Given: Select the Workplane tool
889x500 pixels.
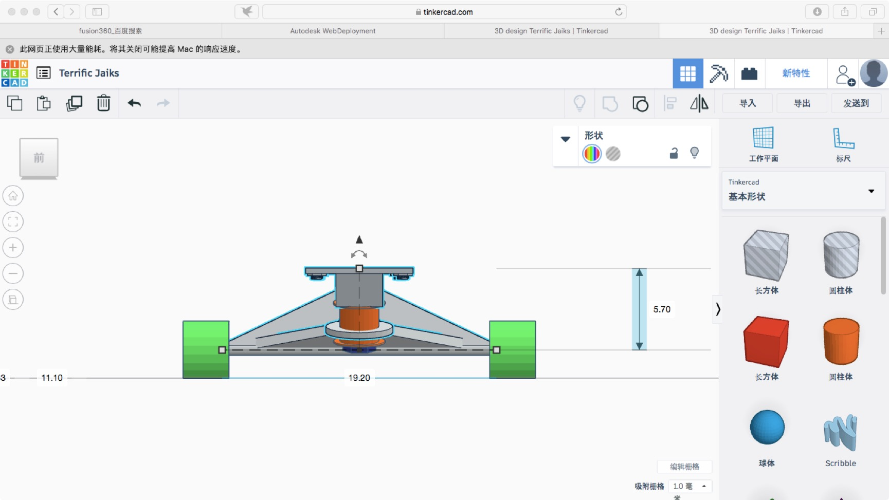Looking at the screenshot, I should point(763,144).
